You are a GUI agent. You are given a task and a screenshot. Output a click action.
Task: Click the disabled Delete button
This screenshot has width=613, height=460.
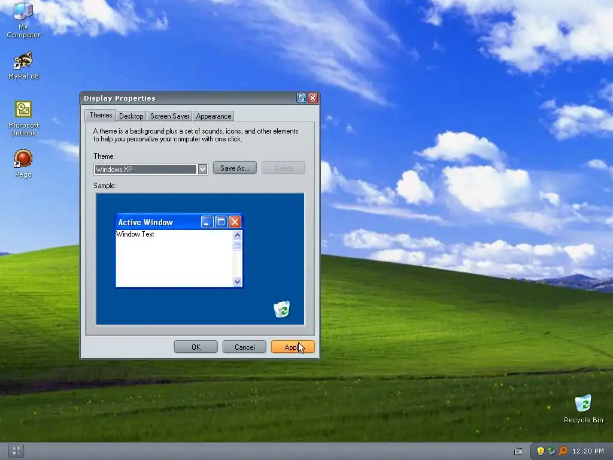pyautogui.click(x=283, y=168)
